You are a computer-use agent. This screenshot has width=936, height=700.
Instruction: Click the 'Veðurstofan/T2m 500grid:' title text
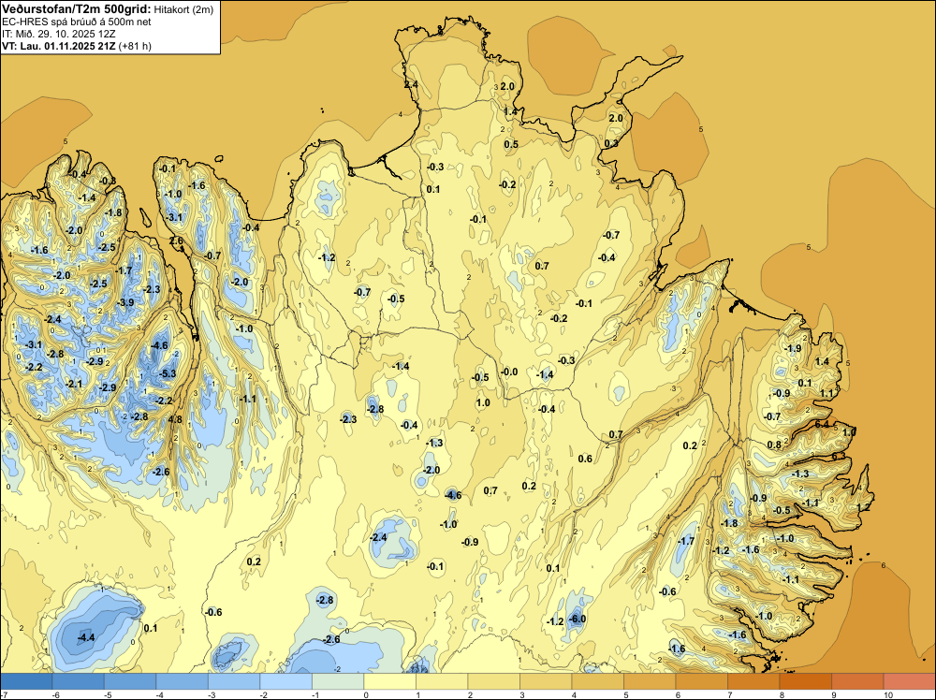77,9
